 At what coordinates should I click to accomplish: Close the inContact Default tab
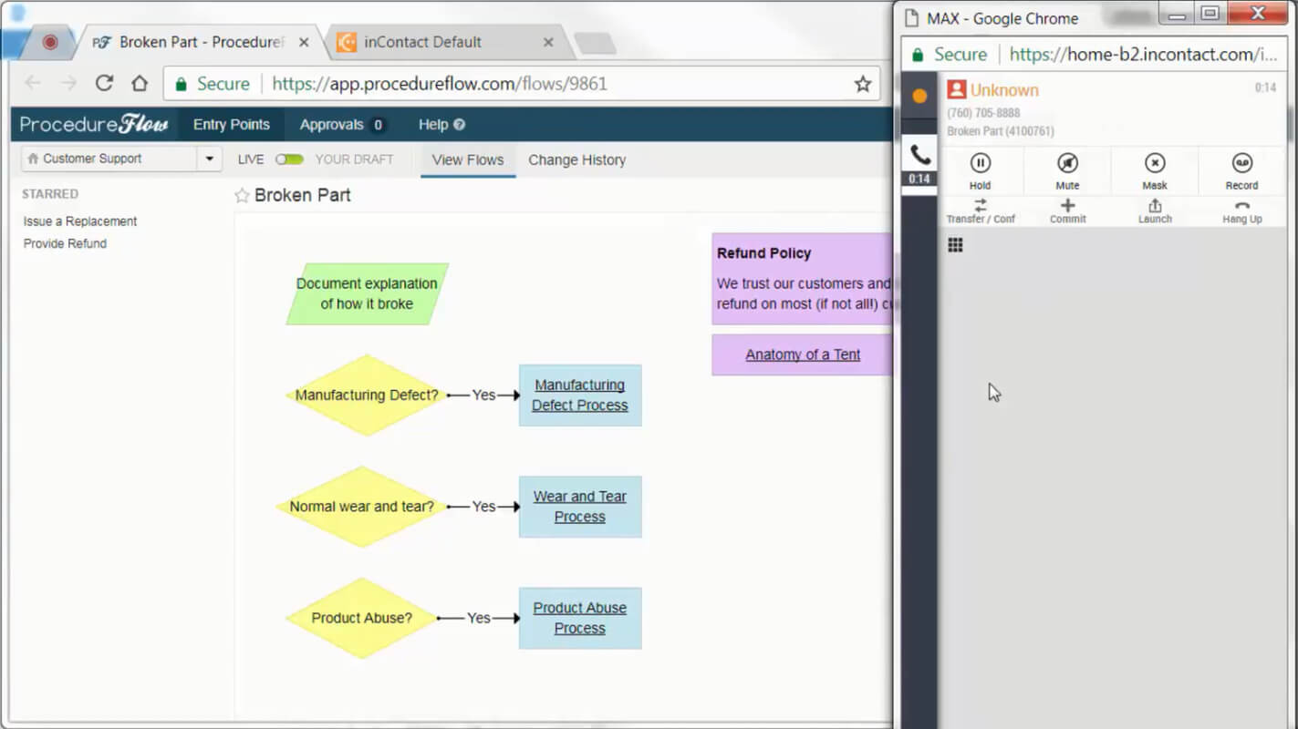coord(548,42)
